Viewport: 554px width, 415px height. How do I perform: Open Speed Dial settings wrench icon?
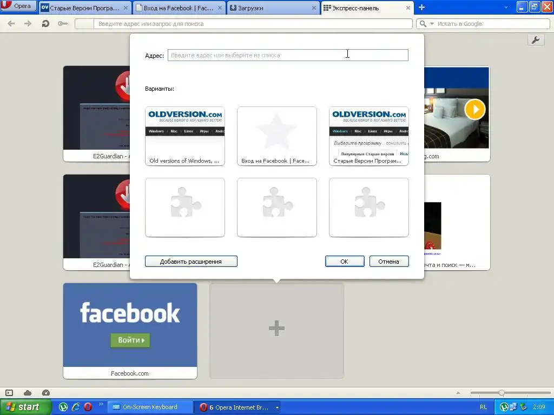pos(536,40)
